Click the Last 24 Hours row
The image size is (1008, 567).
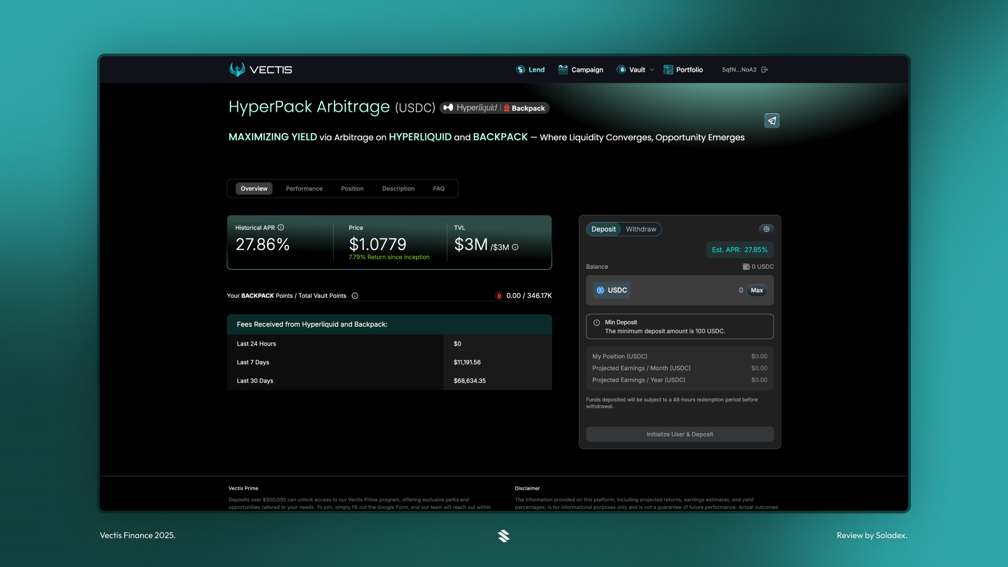coord(389,344)
